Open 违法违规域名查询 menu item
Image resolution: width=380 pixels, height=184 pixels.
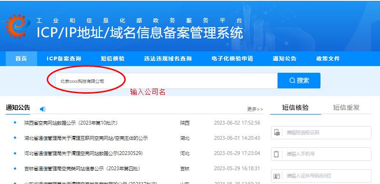pos(168,58)
